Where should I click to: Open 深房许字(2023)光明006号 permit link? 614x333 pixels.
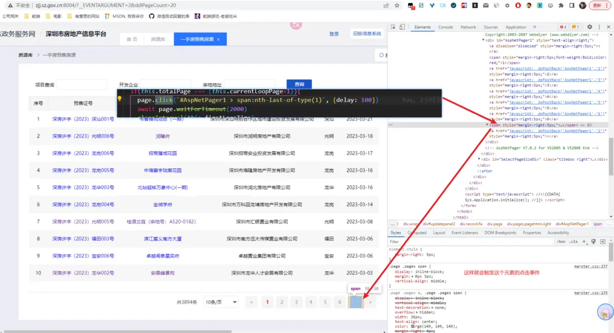tap(83, 136)
